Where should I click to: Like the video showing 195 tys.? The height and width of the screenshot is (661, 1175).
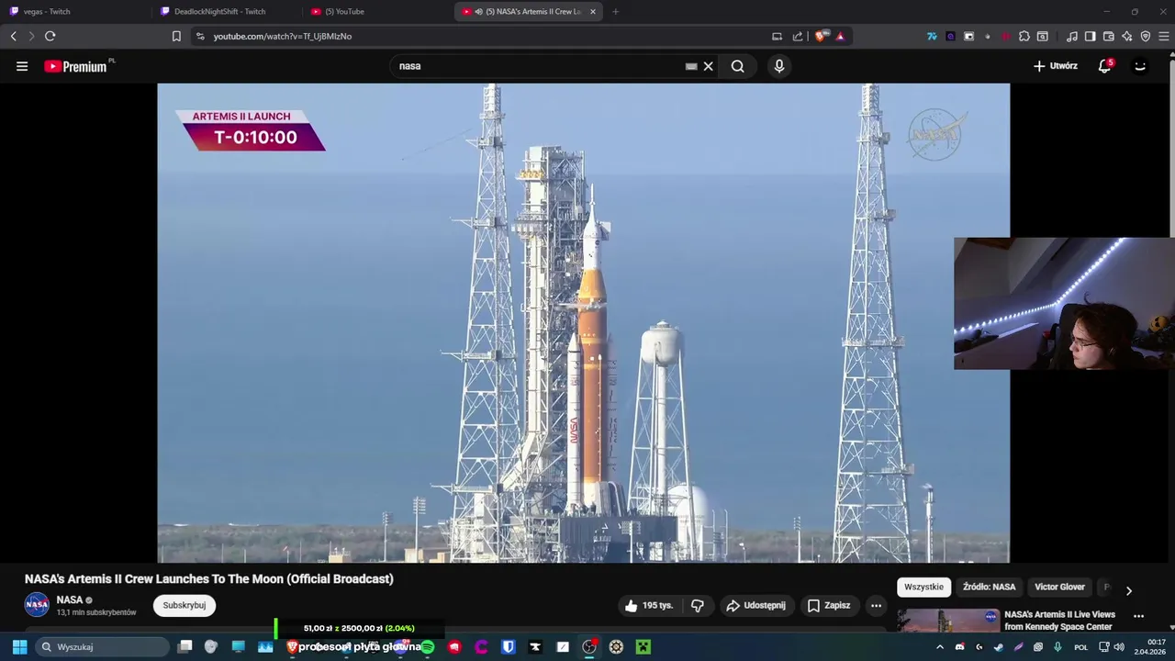pos(649,606)
